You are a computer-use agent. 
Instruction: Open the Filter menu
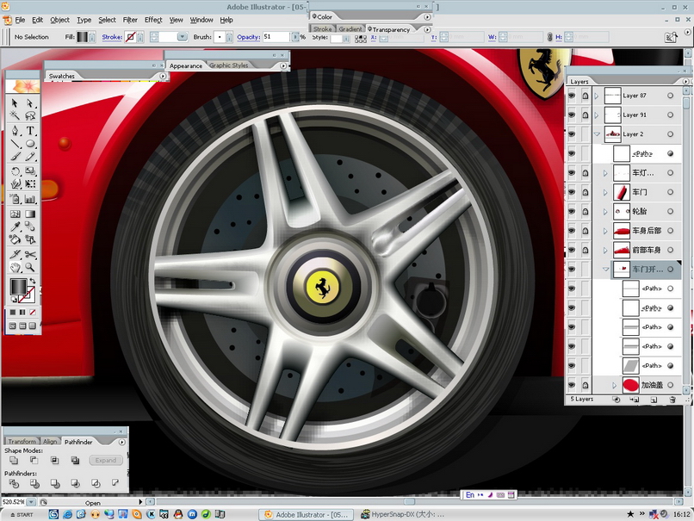click(130, 20)
